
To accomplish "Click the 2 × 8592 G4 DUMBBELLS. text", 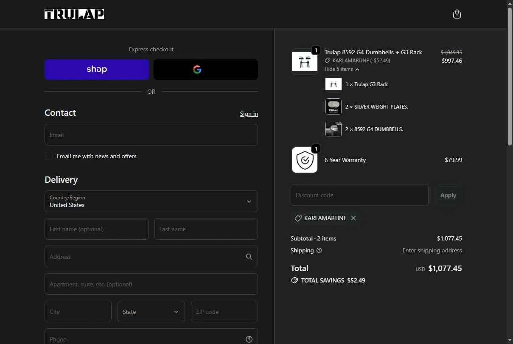I will click(x=374, y=129).
